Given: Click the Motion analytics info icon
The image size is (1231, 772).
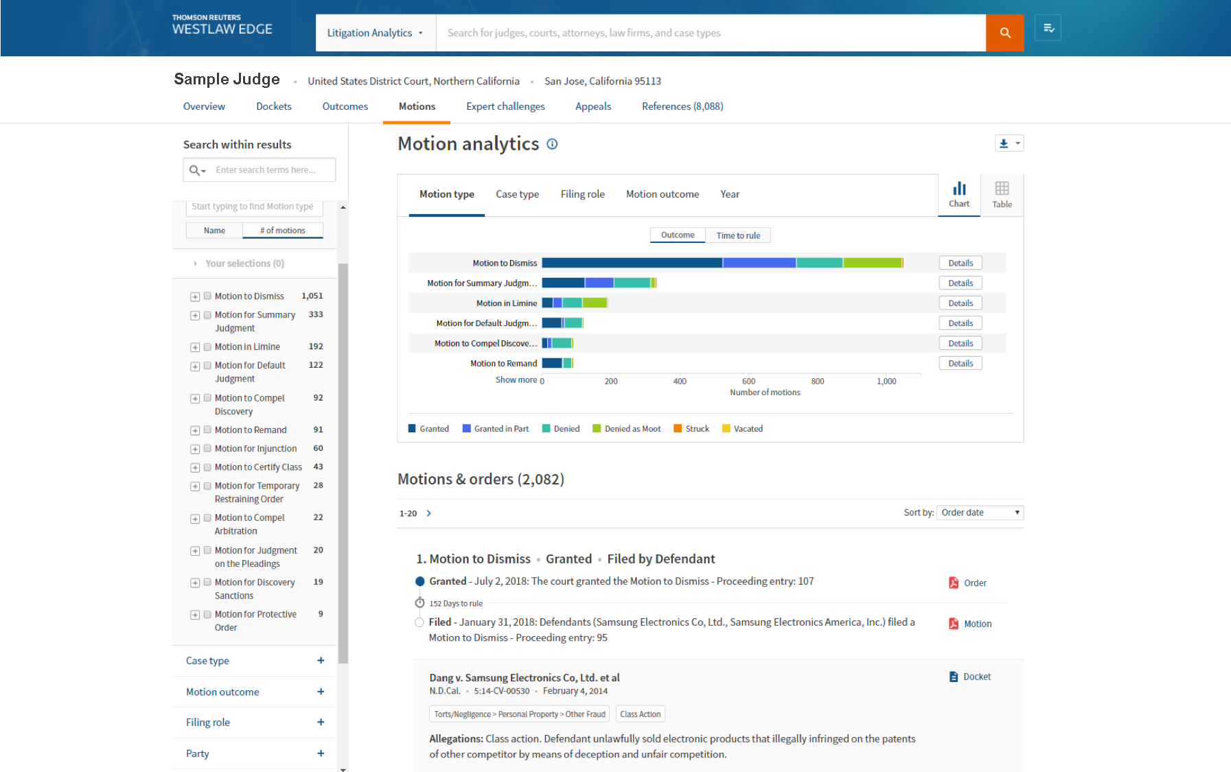Looking at the screenshot, I should (x=552, y=144).
